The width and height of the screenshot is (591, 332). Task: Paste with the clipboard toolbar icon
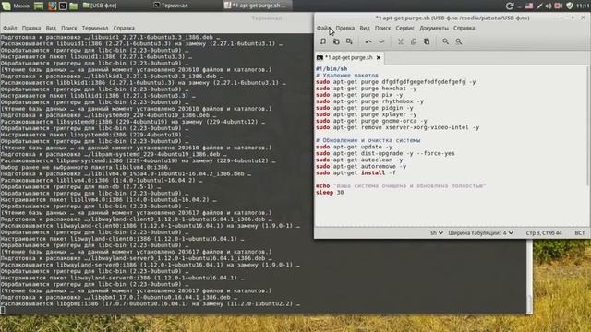(x=427, y=41)
